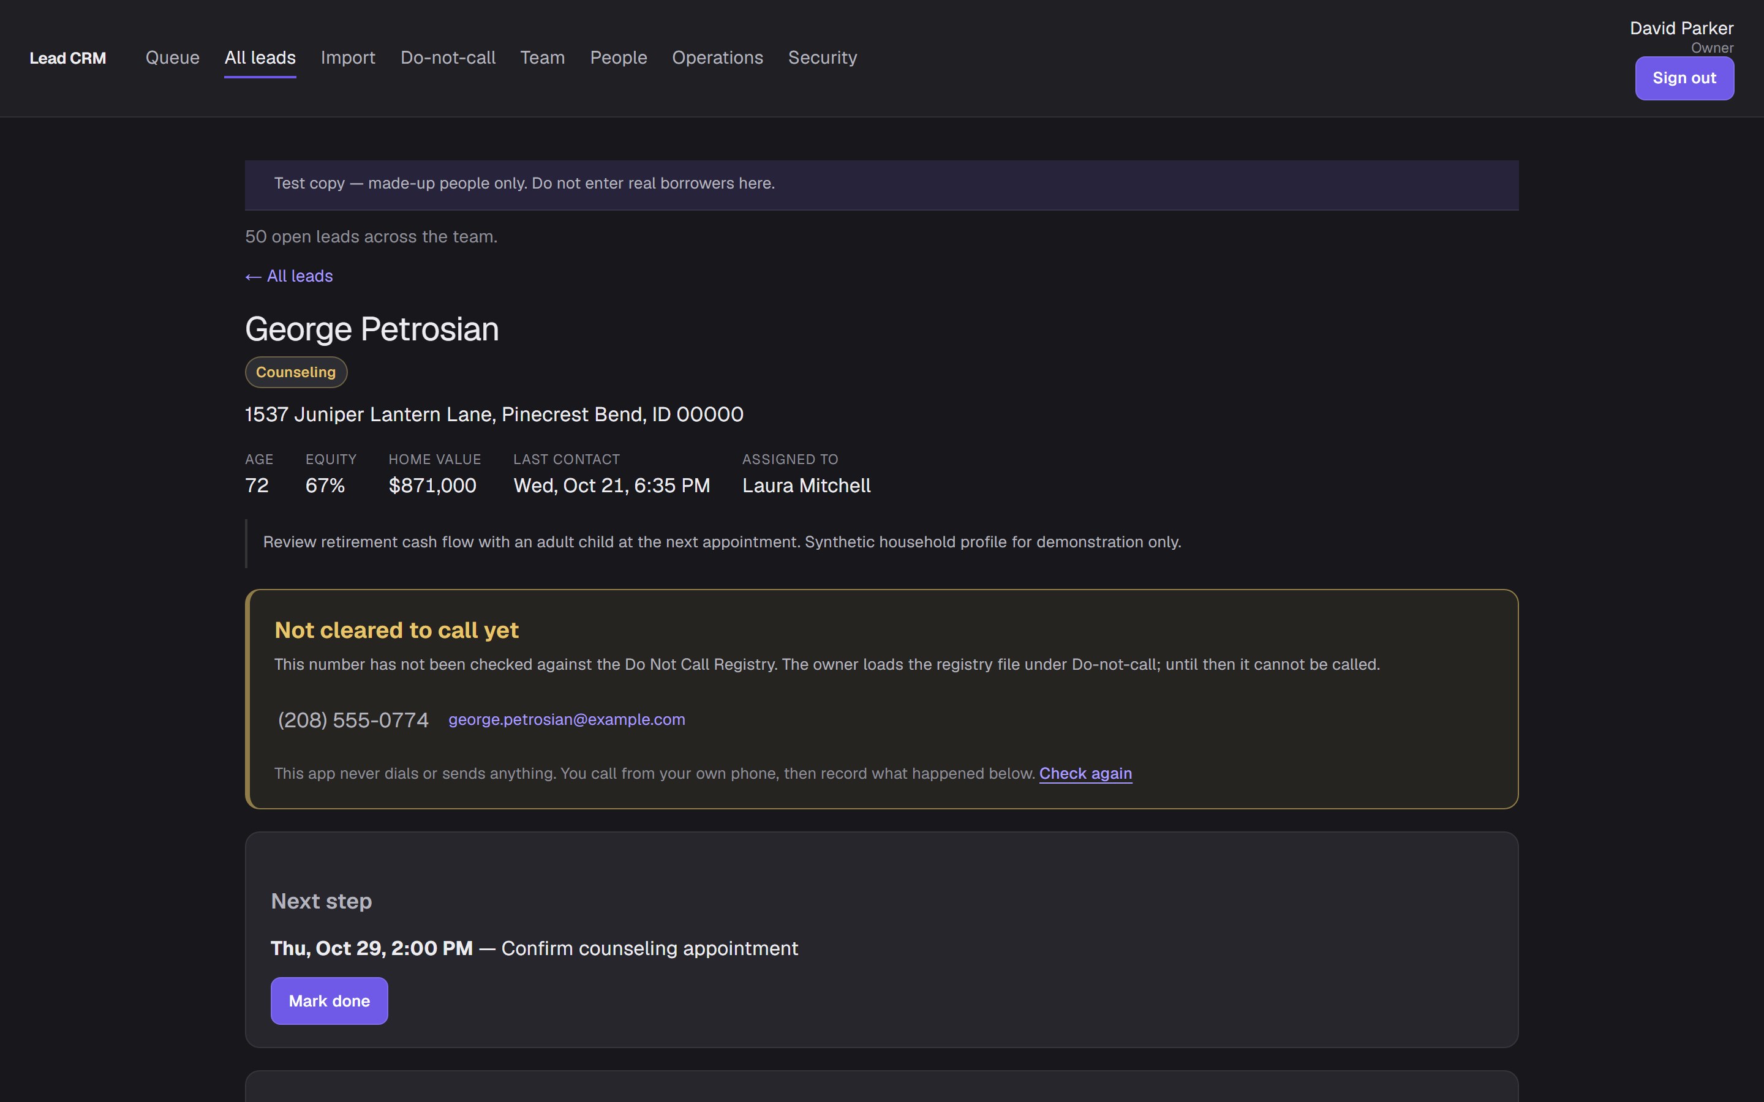Mark the next step done
This screenshot has height=1102, width=1764.
pyautogui.click(x=330, y=1001)
